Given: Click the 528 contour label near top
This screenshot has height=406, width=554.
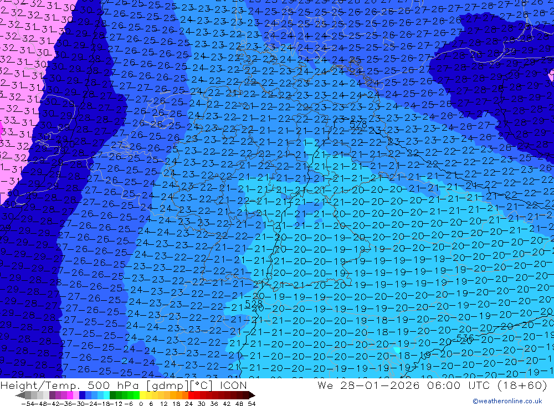Looking at the screenshot, I should tap(358, 124).
